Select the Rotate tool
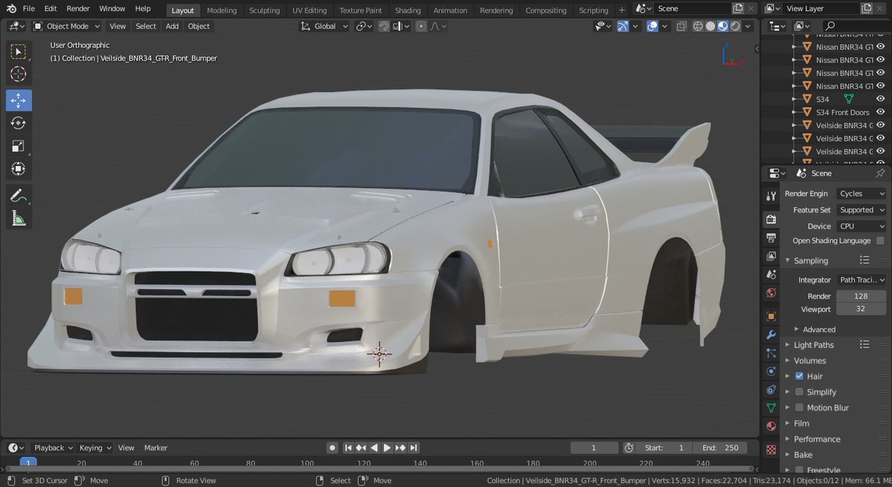892x487 pixels. pos(19,123)
